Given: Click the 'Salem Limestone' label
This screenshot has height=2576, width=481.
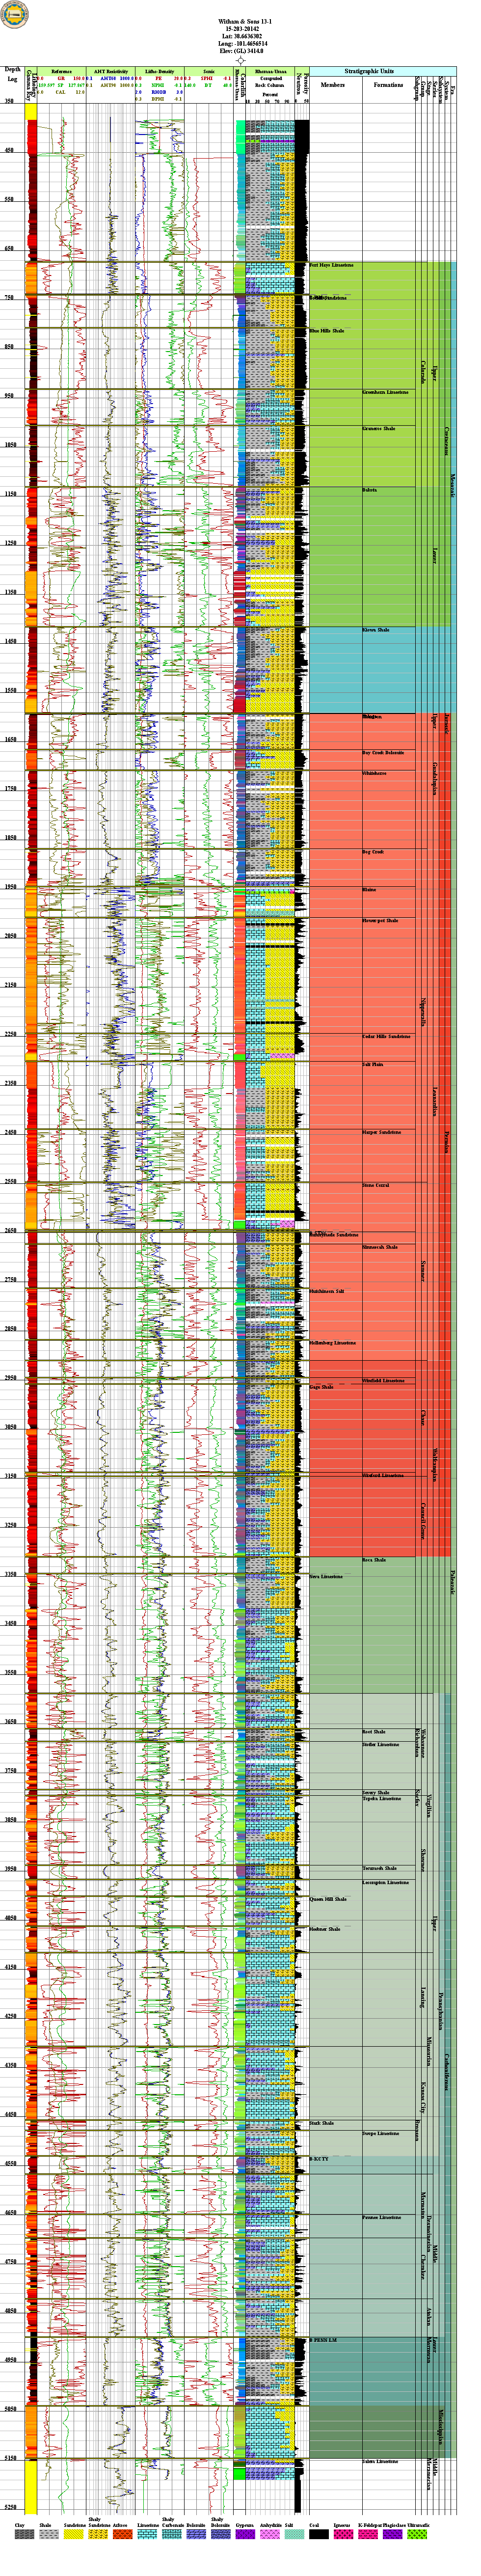Looking at the screenshot, I should pos(380,2461).
